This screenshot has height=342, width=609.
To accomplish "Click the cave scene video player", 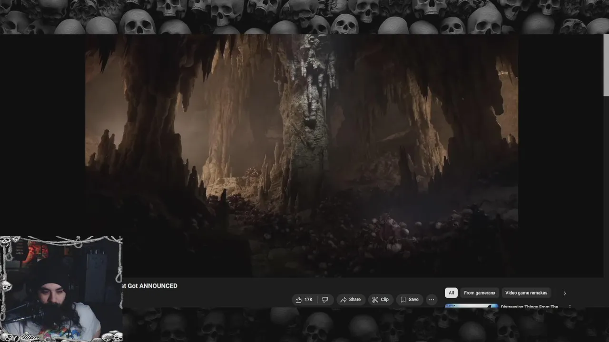I will [x=302, y=155].
